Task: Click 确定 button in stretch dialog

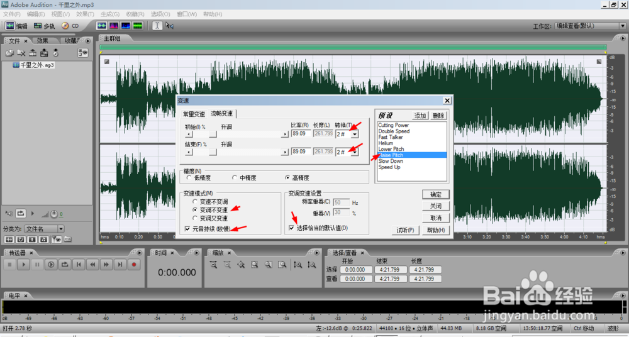Action: [436, 194]
